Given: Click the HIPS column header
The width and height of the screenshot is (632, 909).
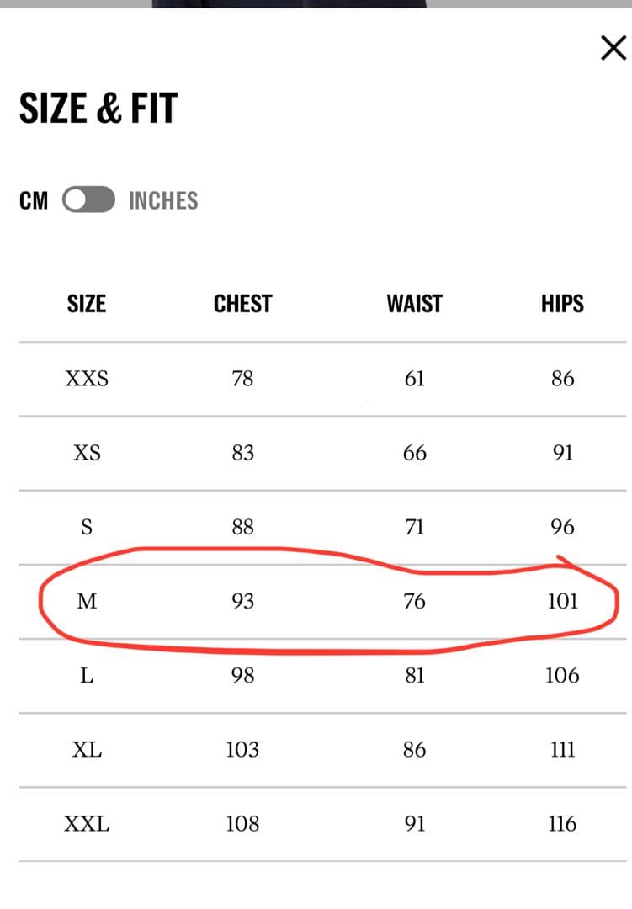Looking at the screenshot, I should pyautogui.click(x=562, y=303).
